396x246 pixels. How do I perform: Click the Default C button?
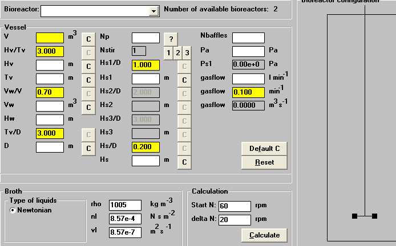coord(264,149)
